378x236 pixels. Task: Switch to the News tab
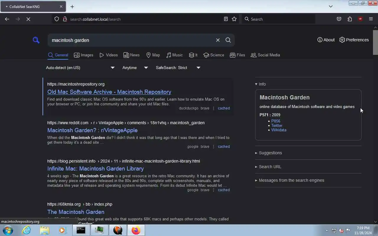click(x=131, y=55)
